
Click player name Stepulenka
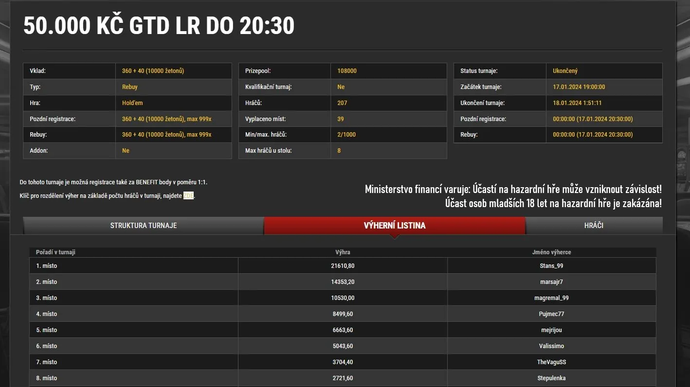551,378
